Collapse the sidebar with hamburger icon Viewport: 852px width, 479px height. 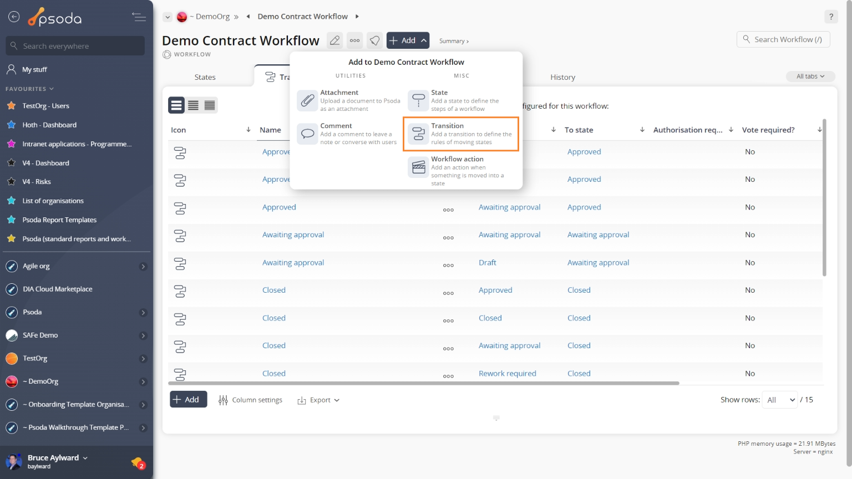click(x=139, y=17)
